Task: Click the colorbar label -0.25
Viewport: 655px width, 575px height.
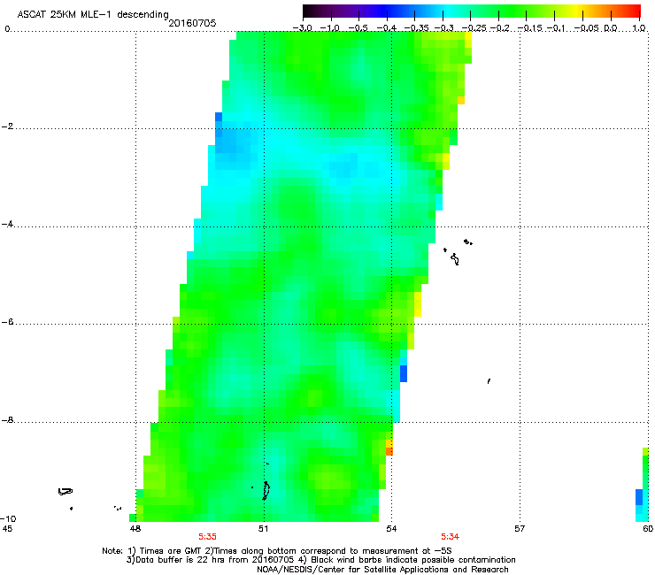Action: 474,28
